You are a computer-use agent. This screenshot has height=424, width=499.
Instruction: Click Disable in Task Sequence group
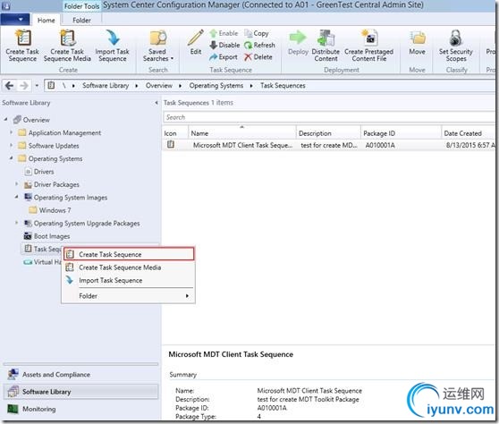point(224,46)
